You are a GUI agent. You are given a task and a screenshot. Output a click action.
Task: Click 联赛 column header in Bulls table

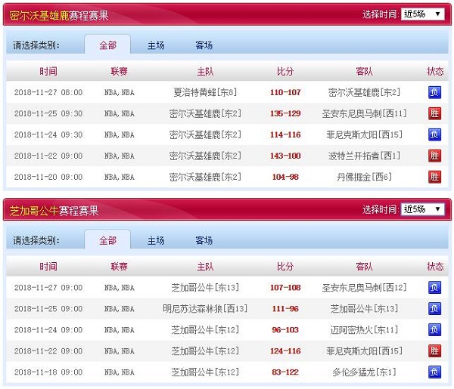point(119,266)
